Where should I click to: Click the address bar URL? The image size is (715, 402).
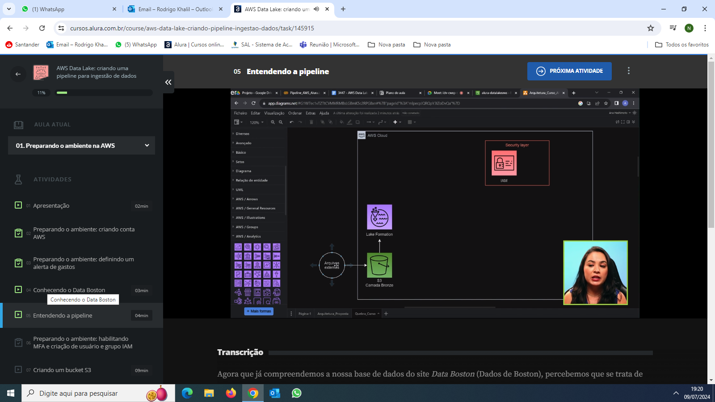(x=192, y=28)
